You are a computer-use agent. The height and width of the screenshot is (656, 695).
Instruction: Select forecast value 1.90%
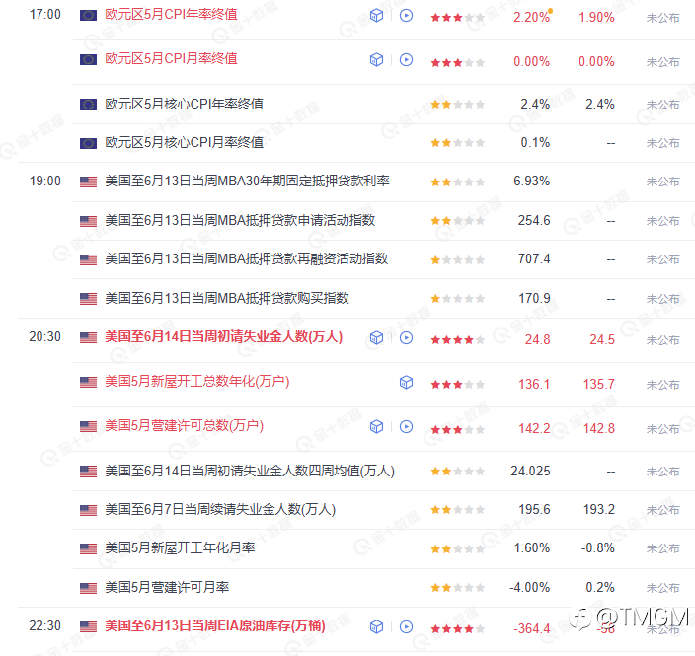coord(596,18)
